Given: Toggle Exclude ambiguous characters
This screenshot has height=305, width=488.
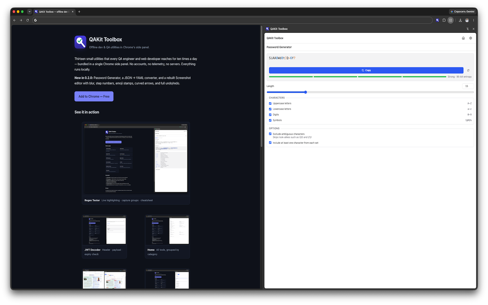Looking at the screenshot, I should [x=270, y=134].
